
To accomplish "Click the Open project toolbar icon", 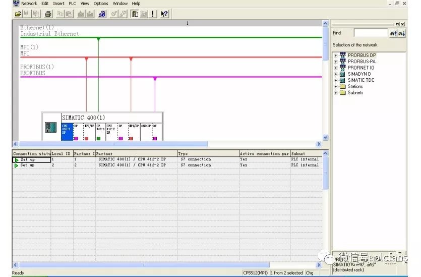I will coord(18,14).
